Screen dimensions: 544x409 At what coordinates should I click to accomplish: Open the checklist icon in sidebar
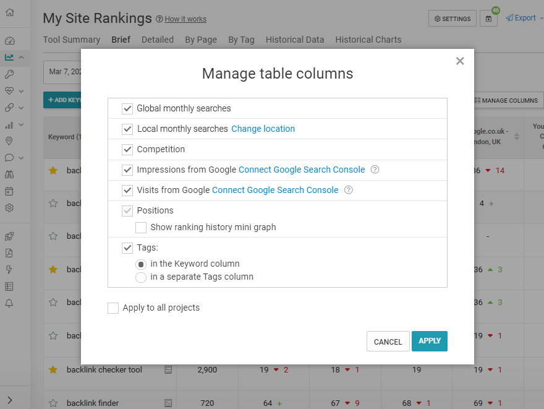[9, 286]
